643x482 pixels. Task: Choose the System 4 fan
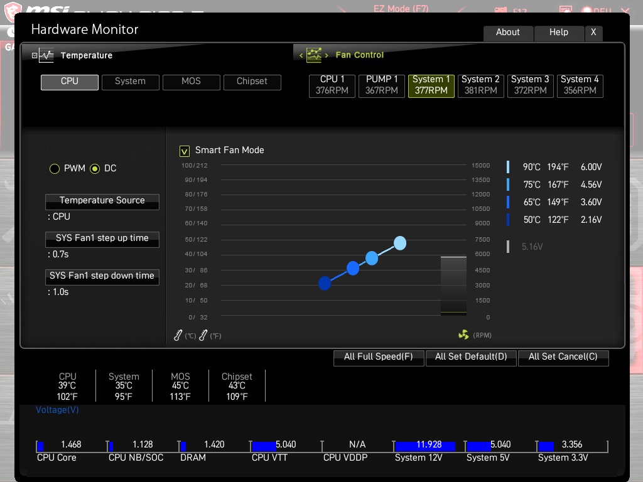(x=580, y=85)
